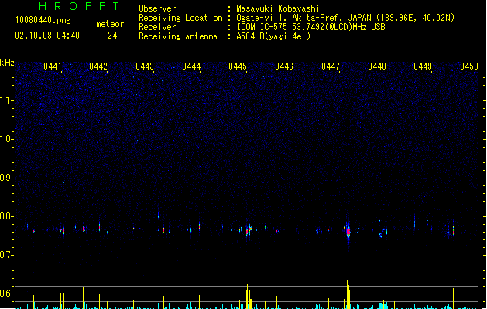Screen dimensions: 487x309
Task: Click the 0441 time marker
Action: [53, 66]
